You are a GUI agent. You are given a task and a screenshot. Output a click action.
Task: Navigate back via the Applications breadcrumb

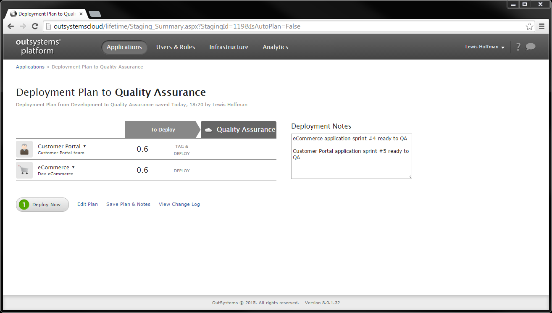pos(30,66)
